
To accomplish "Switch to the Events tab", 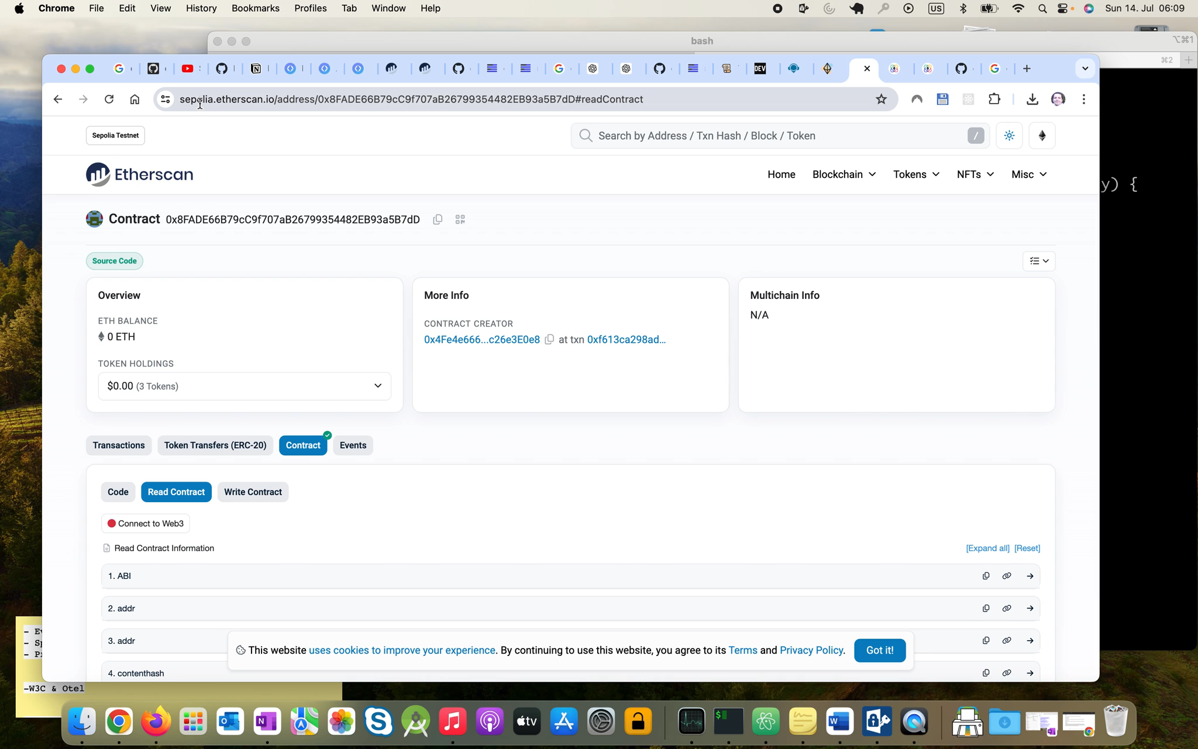I will point(353,445).
